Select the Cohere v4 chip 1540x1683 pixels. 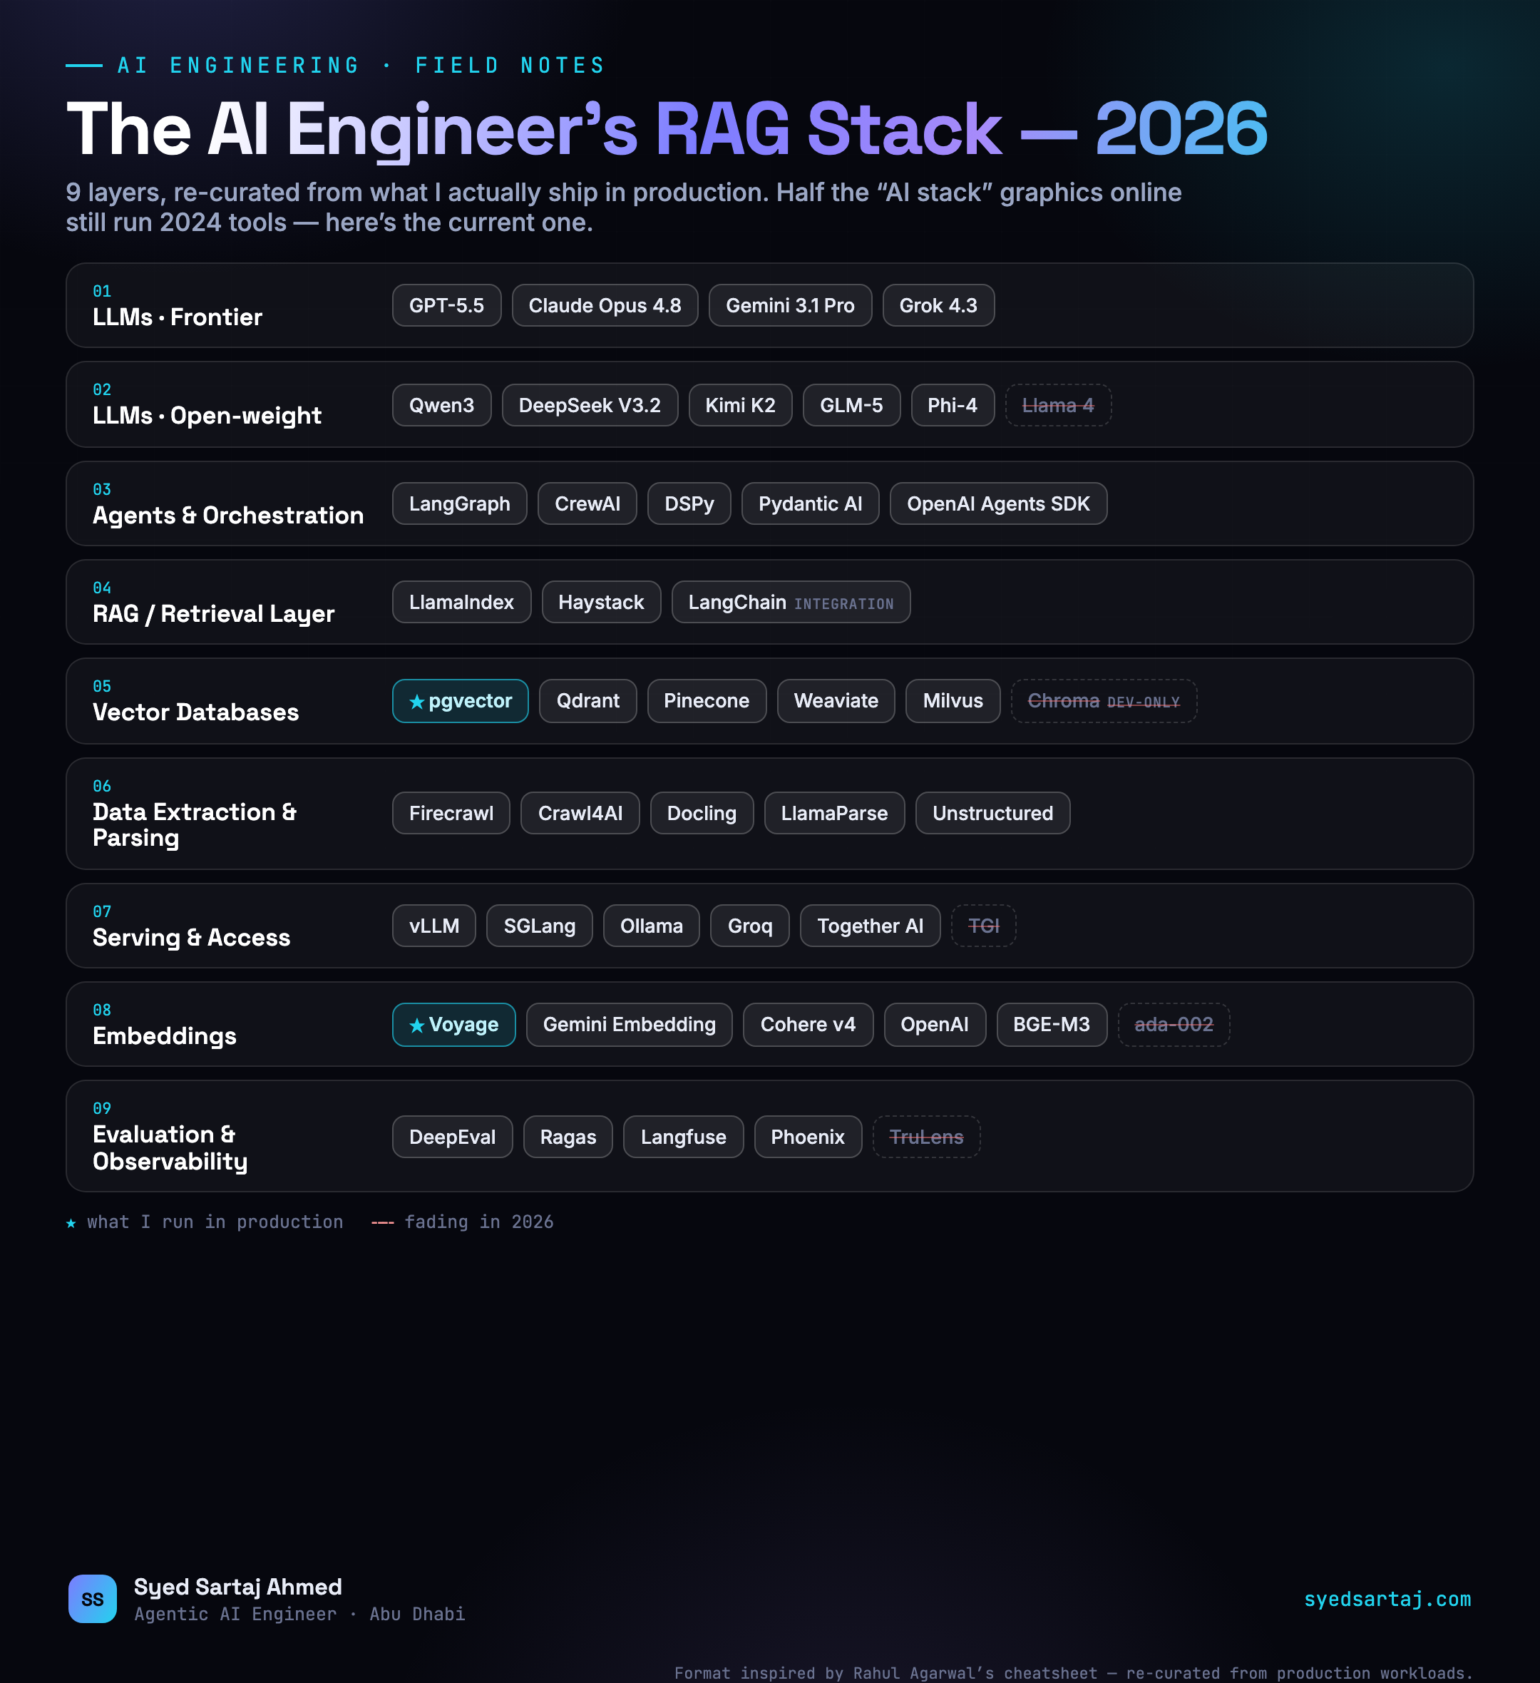pyautogui.click(x=808, y=1024)
